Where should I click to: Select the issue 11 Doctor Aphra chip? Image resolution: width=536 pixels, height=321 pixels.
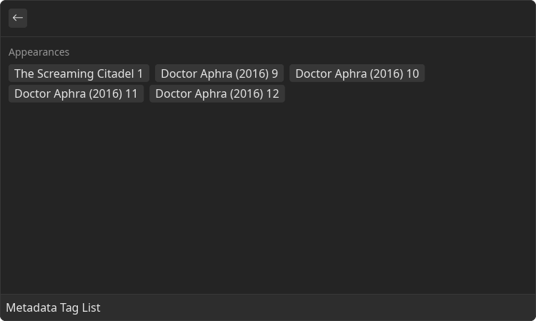76,94
